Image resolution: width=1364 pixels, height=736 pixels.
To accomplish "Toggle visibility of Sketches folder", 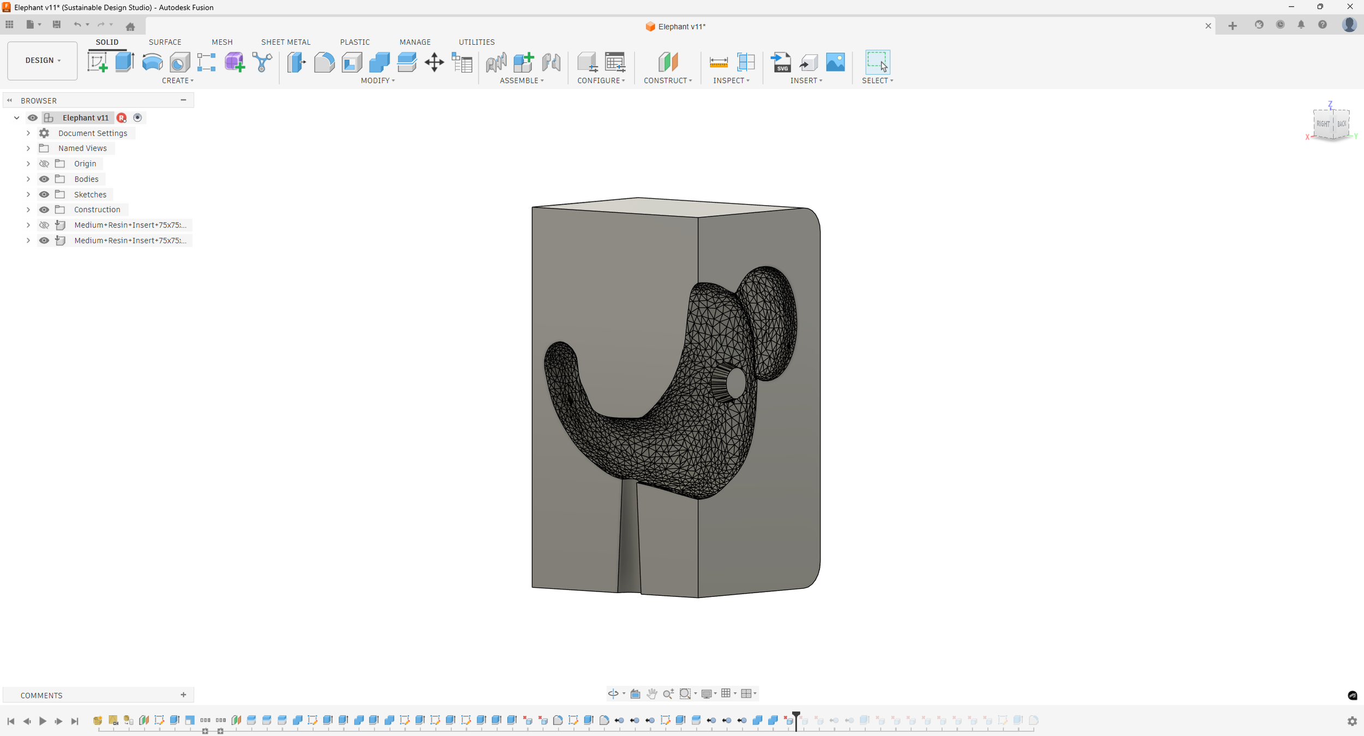I will tap(44, 194).
